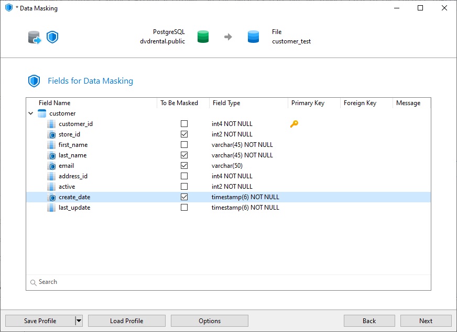Click the Data Masking app icon in title bar
Viewport: 457px width, 332px height.
9,8
